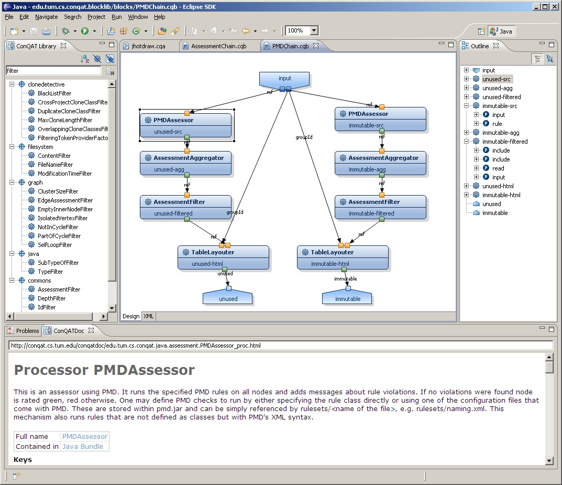Select the rule parameter in the Outline

tap(497, 124)
